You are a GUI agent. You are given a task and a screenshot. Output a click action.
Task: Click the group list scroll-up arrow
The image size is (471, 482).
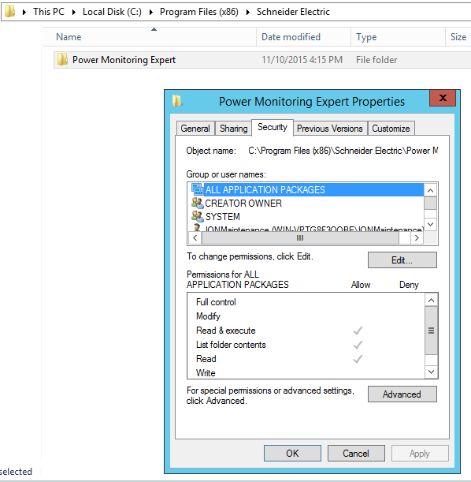tap(430, 190)
